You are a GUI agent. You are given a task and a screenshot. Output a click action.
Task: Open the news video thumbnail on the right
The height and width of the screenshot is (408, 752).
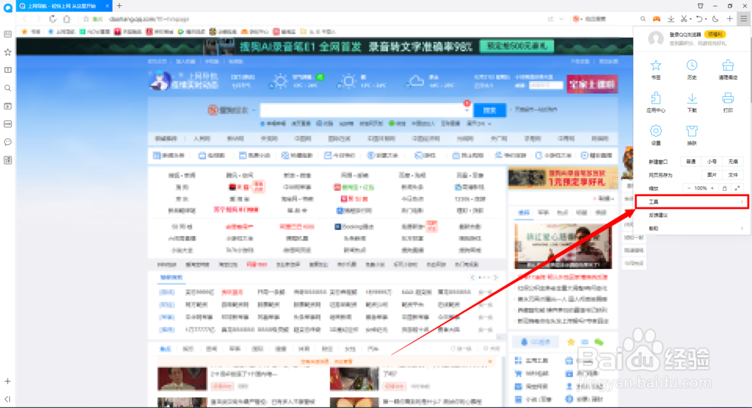point(563,246)
